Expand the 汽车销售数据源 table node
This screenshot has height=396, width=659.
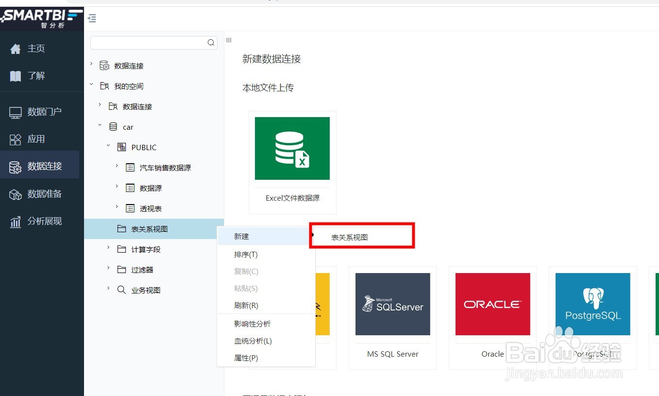point(117,166)
